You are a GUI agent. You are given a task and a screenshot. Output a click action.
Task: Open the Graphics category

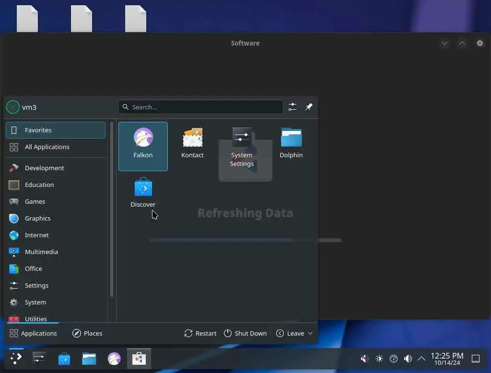tap(56, 218)
